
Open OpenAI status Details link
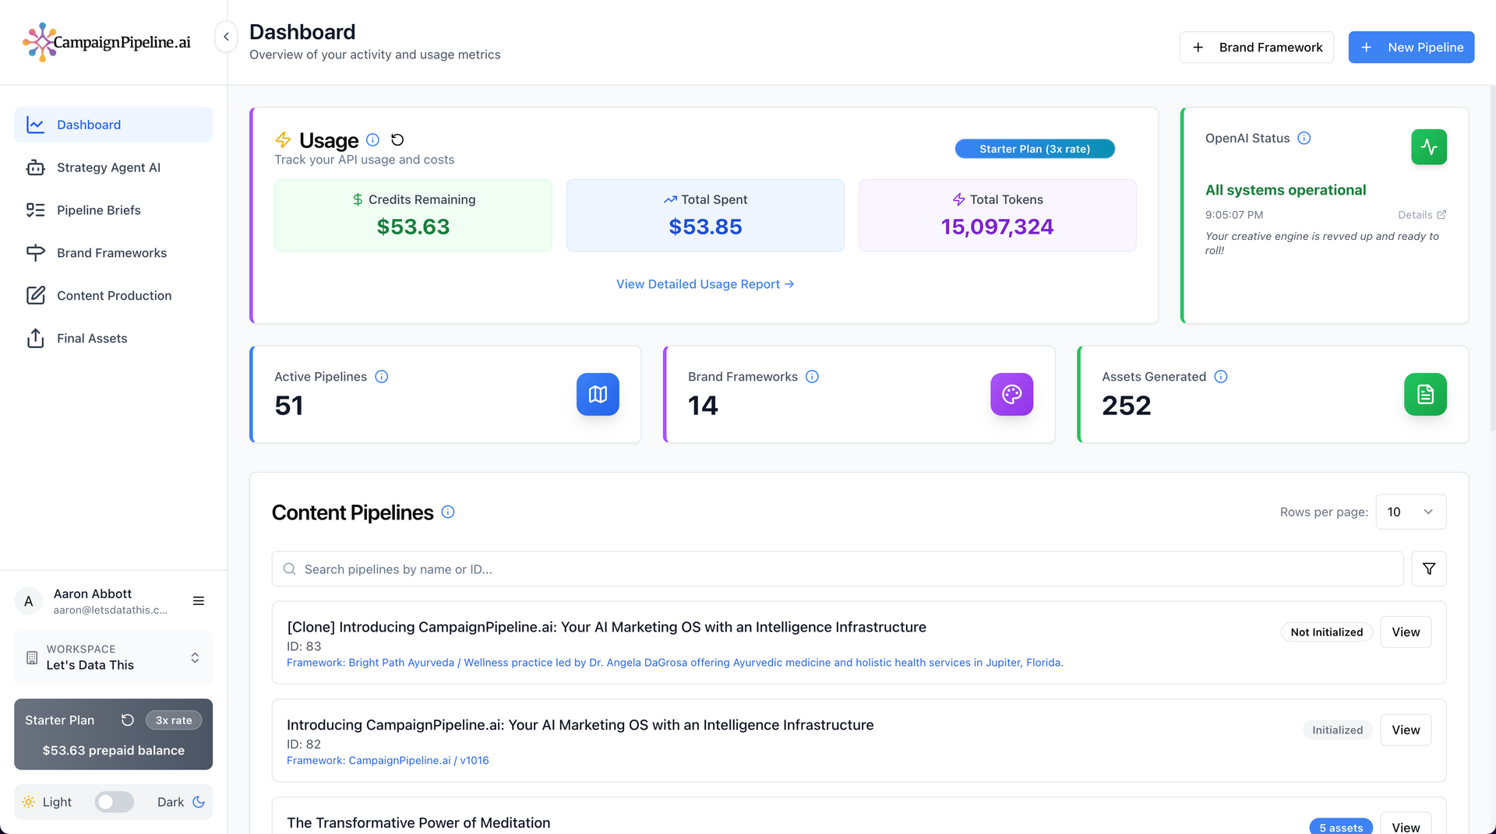pyautogui.click(x=1422, y=215)
